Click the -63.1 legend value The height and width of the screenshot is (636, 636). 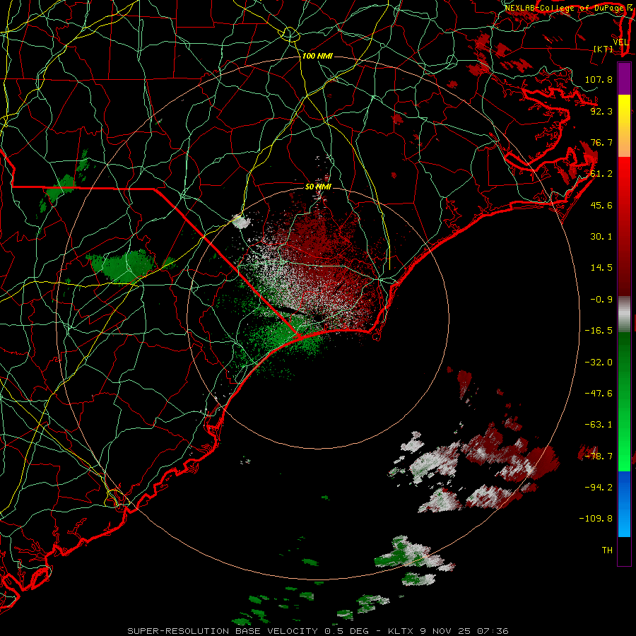point(599,424)
